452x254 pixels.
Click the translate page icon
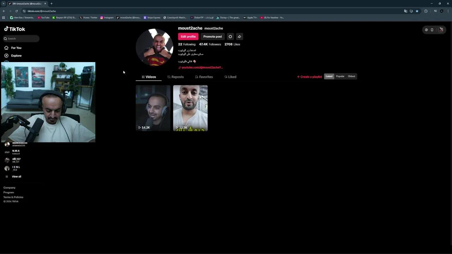(x=406, y=11)
